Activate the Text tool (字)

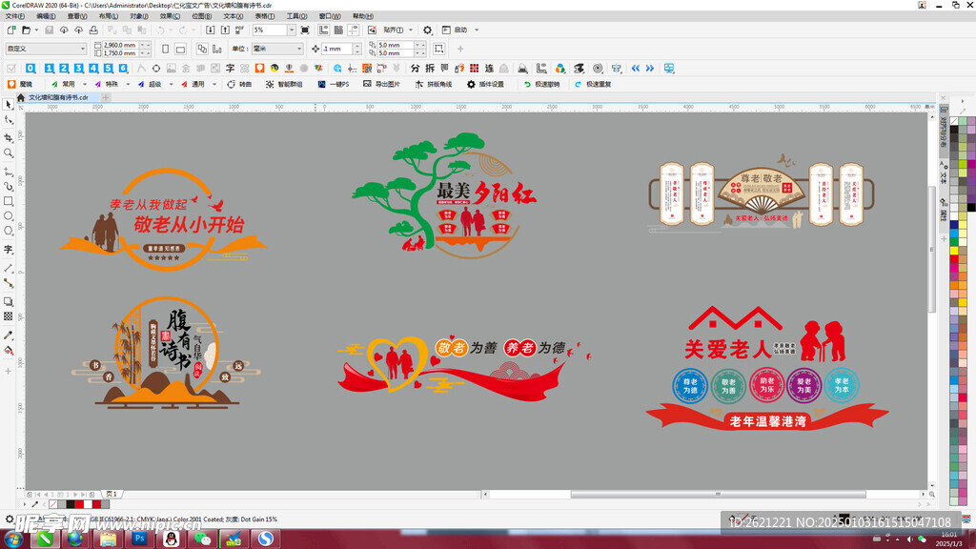[9, 249]
